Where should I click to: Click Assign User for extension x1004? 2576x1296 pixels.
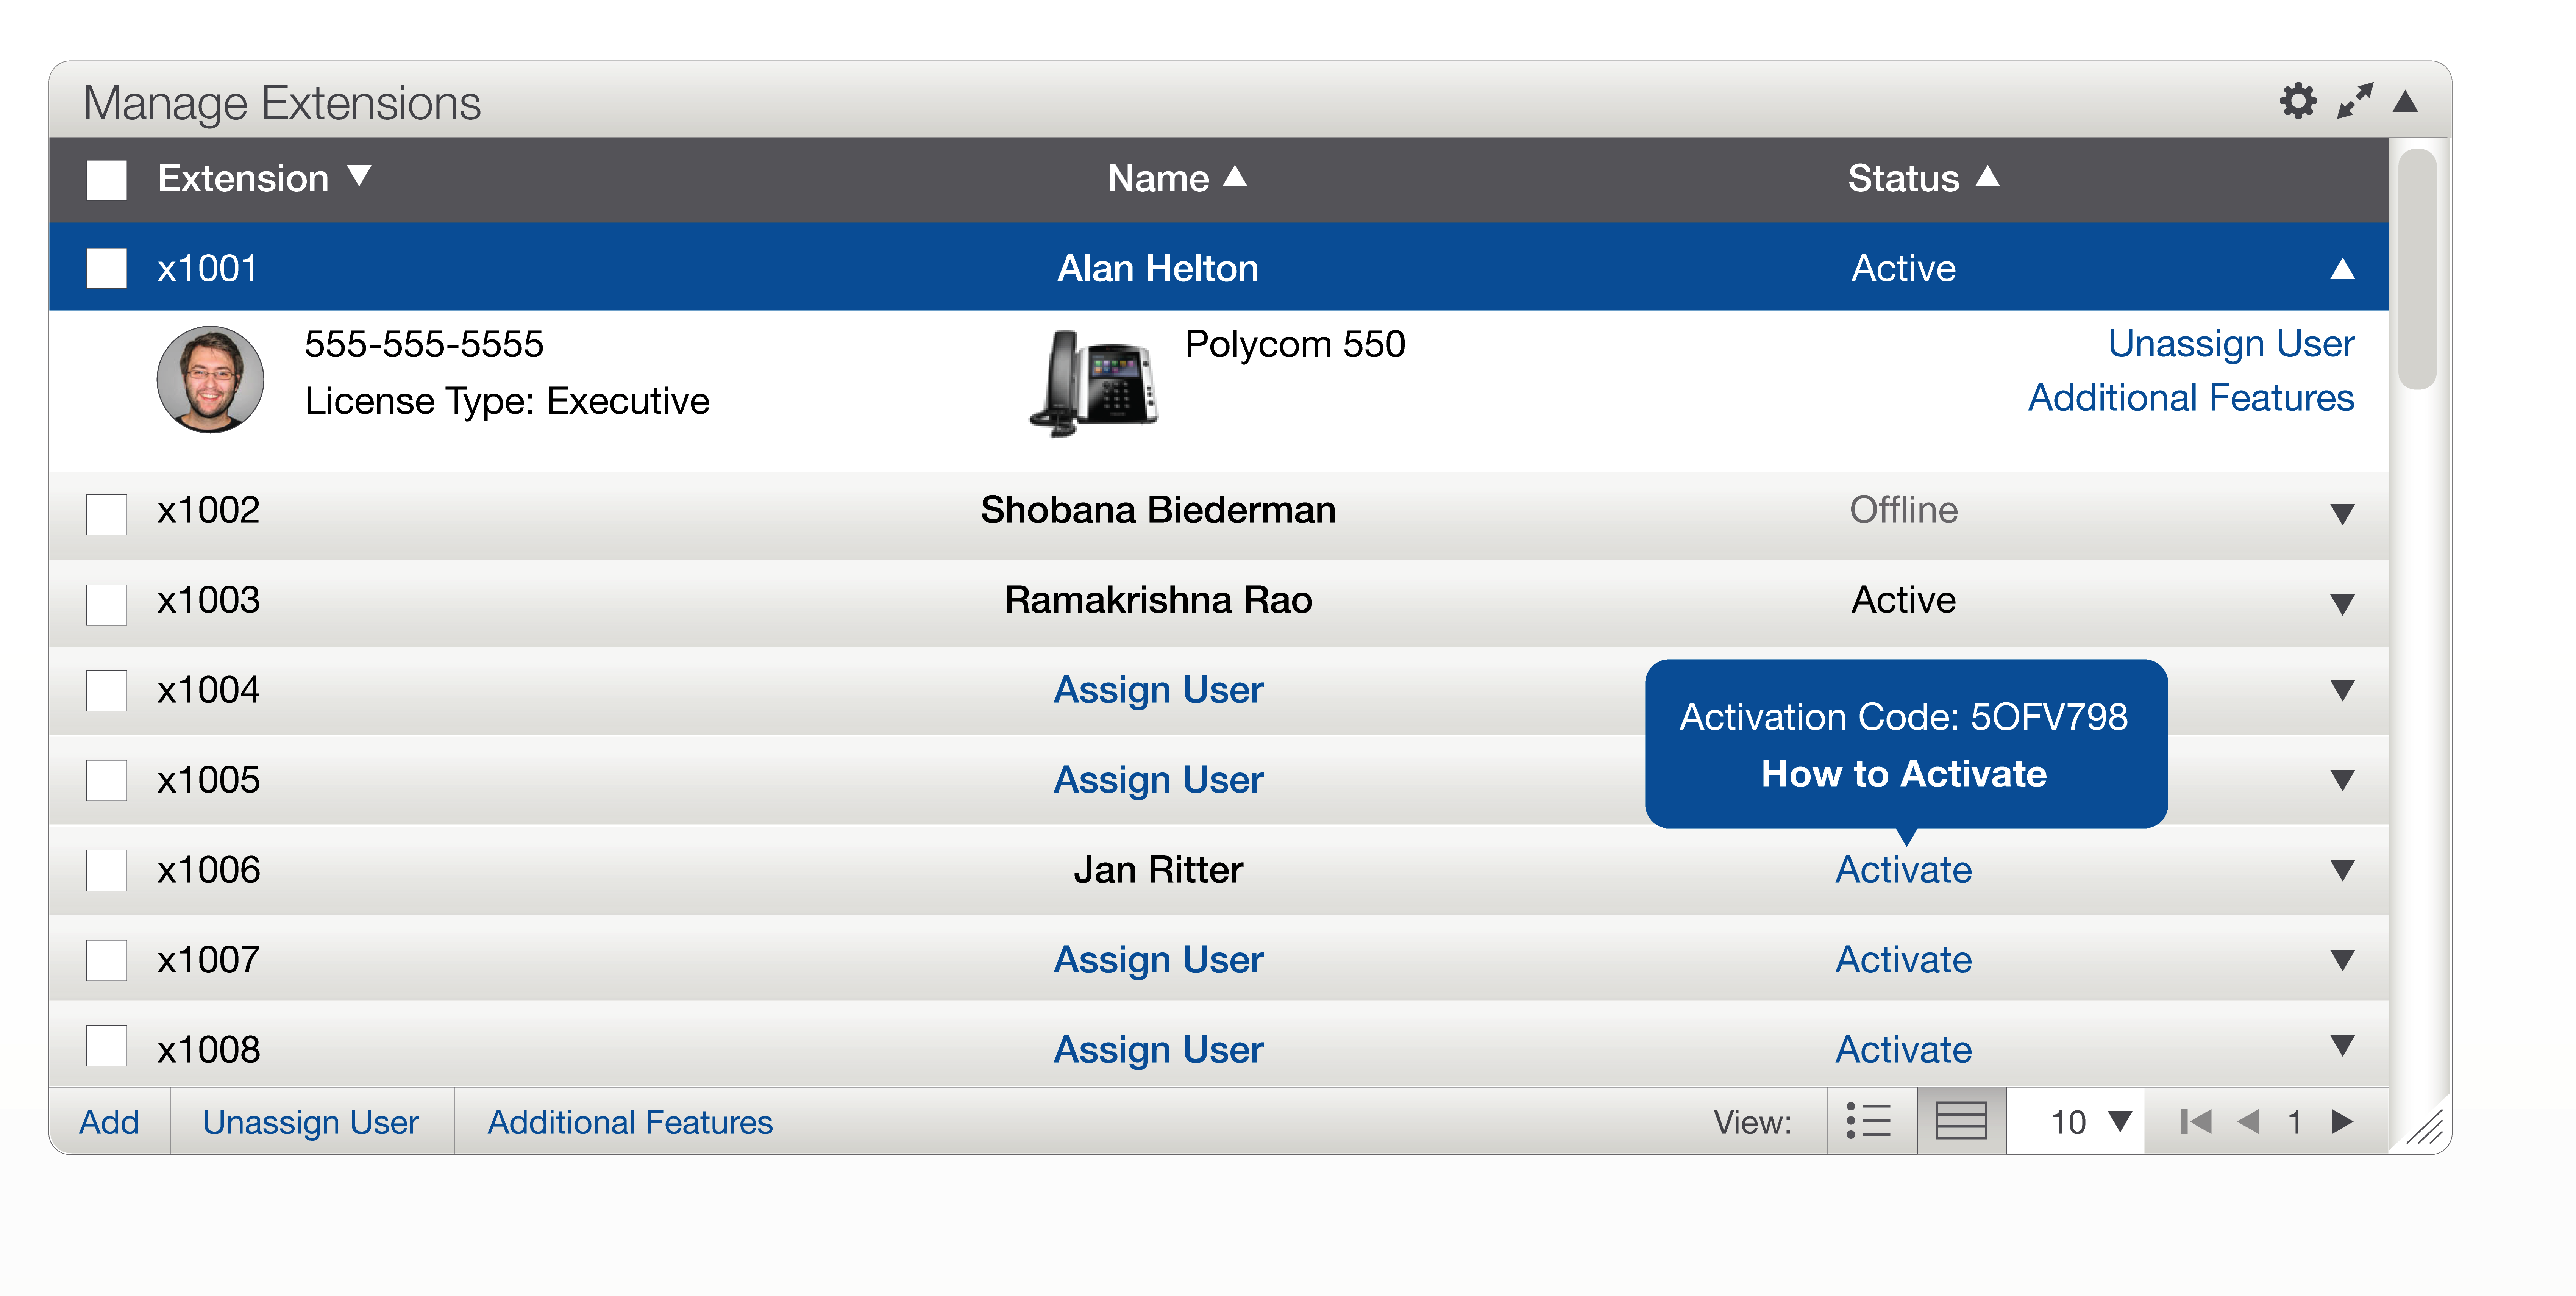[x=1158, y=690]
